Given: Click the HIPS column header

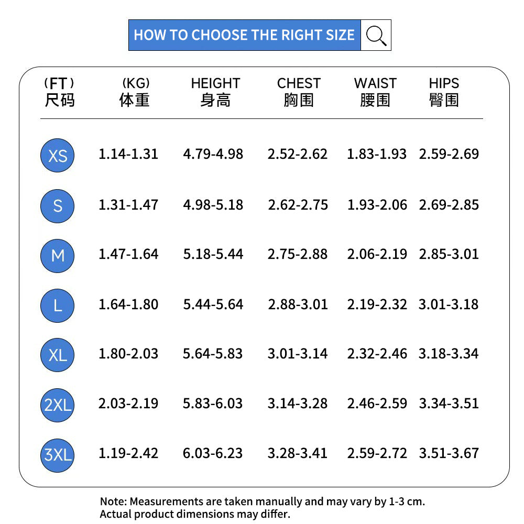Looking at the screenshot, I should click(444, 92).
